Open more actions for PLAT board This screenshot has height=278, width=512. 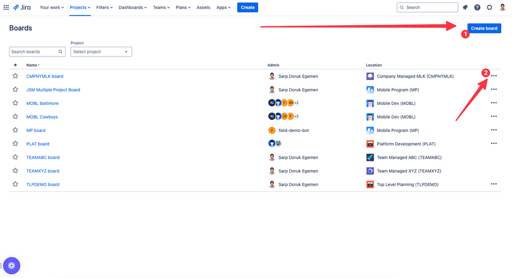pyautogui.click(x=494, y=143)
